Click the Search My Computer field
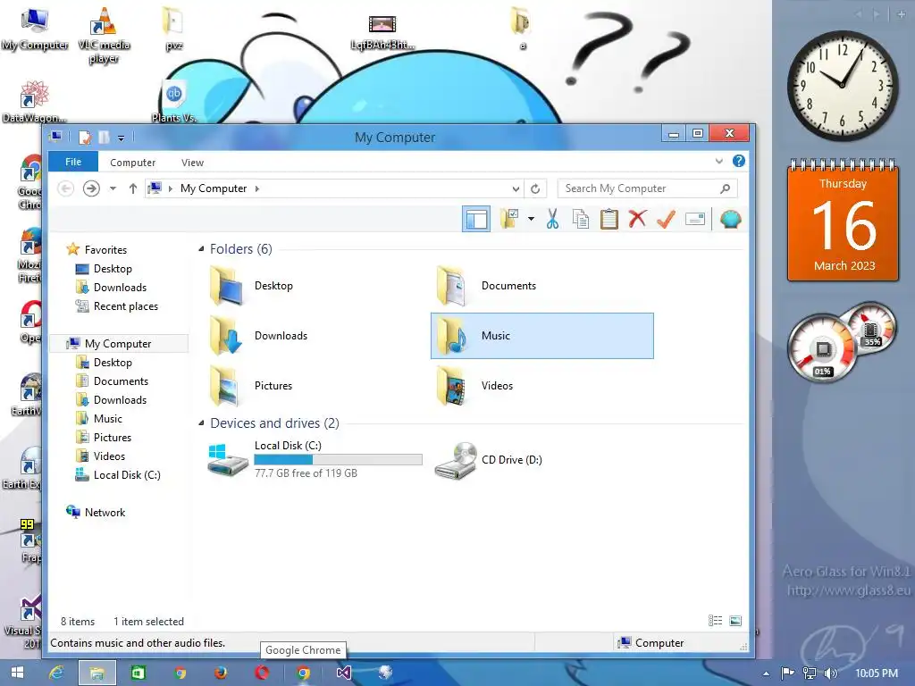 tap(647, 188)
